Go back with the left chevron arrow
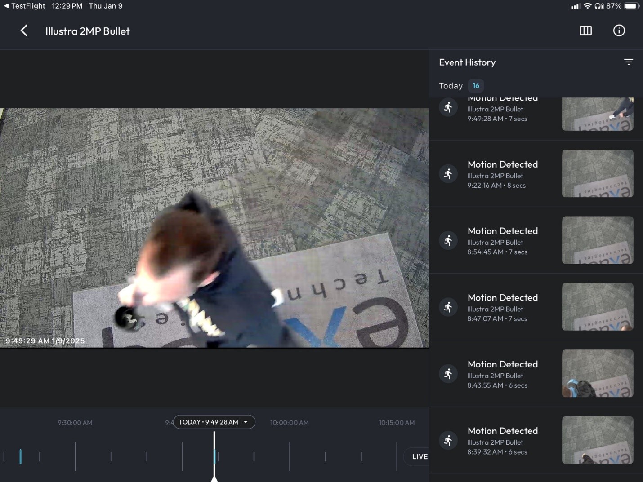This screenshot has width=643, height=482. (24, 31)
